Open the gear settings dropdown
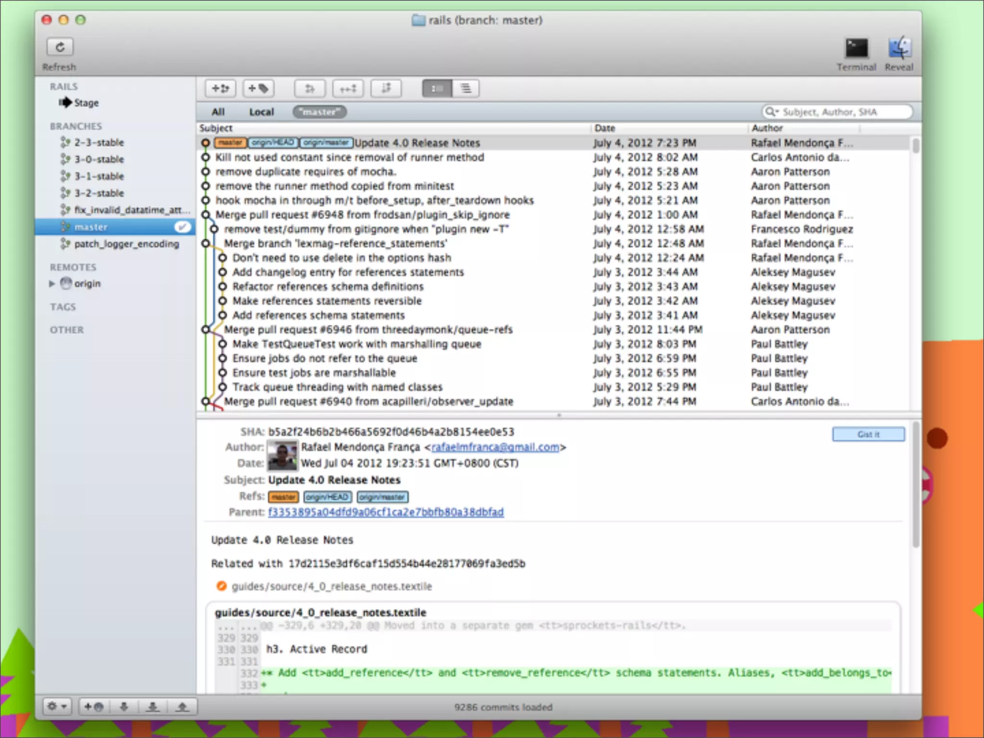Screen dimensions: 984x738 click(57, 707)
